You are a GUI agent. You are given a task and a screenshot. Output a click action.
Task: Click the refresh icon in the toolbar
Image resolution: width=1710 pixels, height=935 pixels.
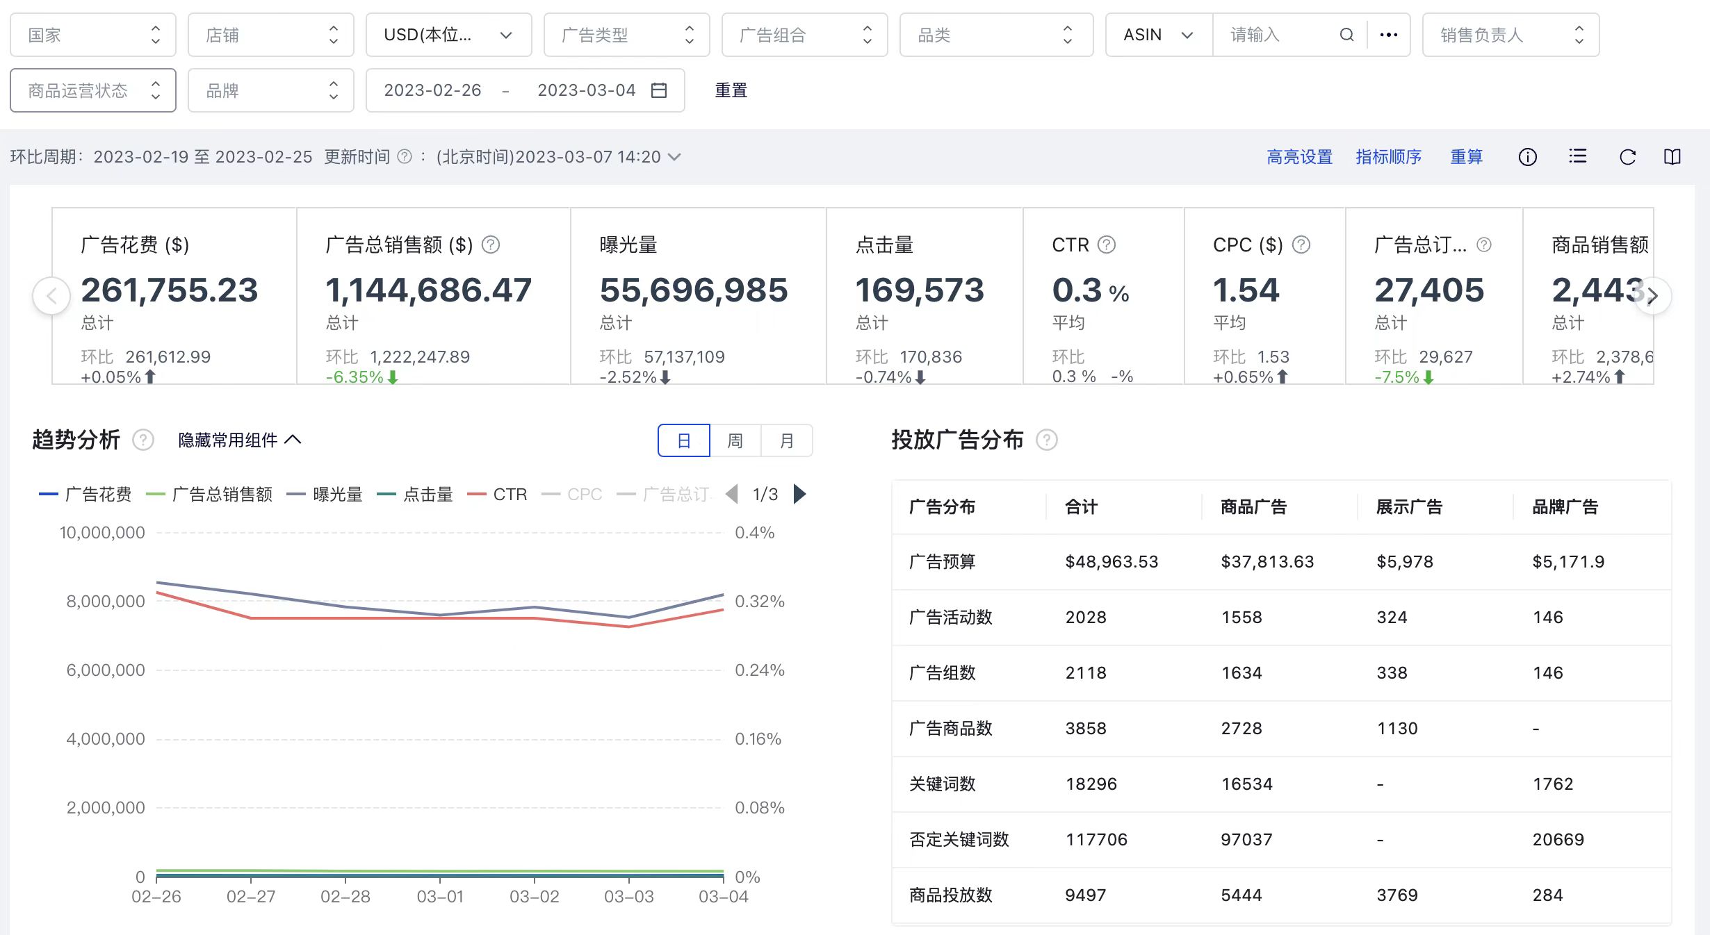coord(1627,157)
